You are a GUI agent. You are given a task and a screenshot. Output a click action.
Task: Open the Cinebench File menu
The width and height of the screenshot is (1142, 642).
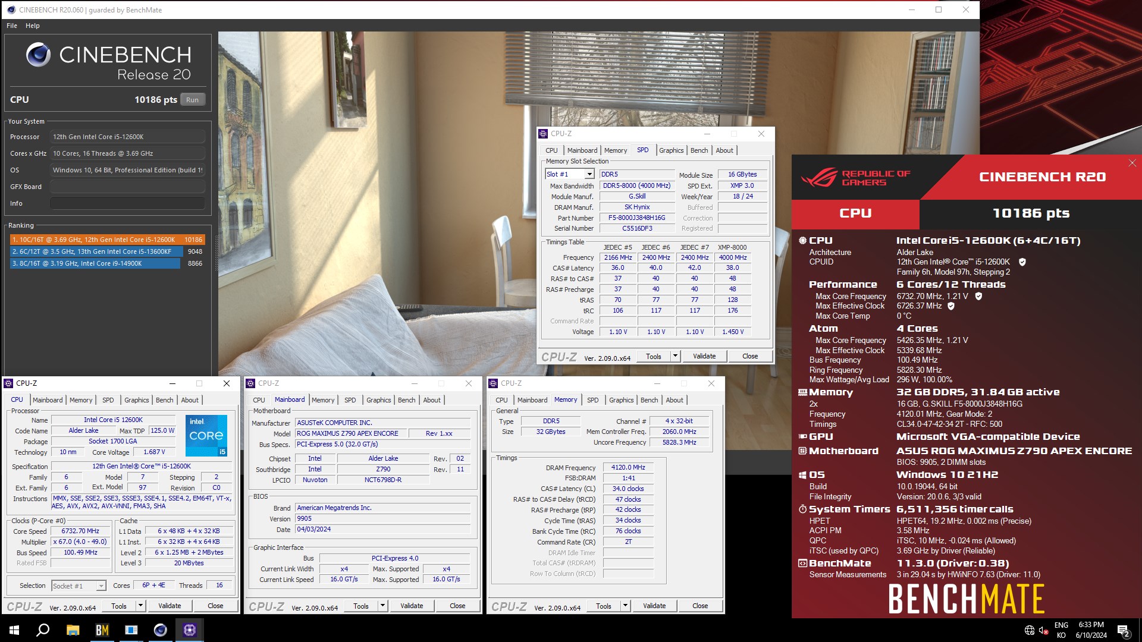point(12,26)
